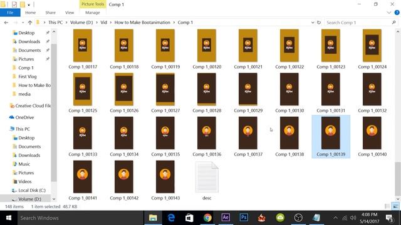This screenshot has width=401, height=225.
Task: Switch to Details view in status bar
Action: click(387, 206)
